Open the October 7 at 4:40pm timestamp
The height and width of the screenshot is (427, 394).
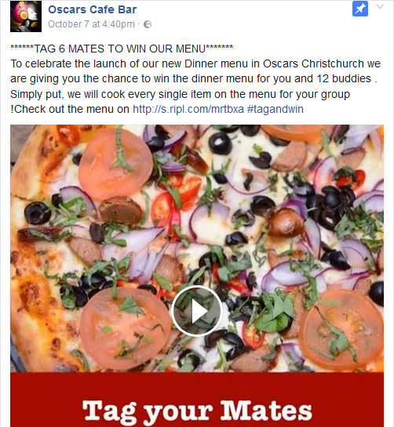(91, 24)
